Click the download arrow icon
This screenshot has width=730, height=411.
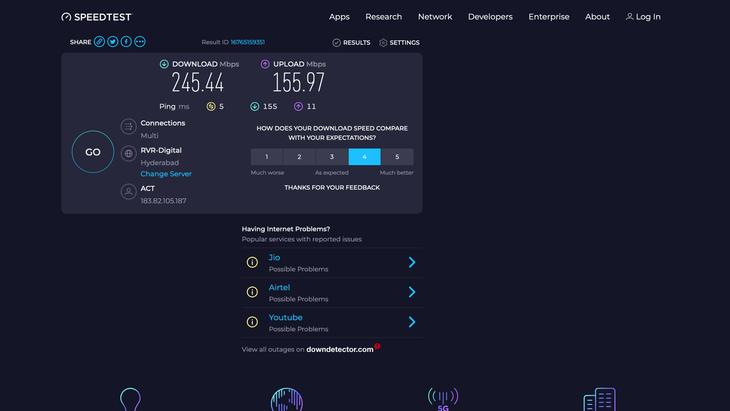164,64
